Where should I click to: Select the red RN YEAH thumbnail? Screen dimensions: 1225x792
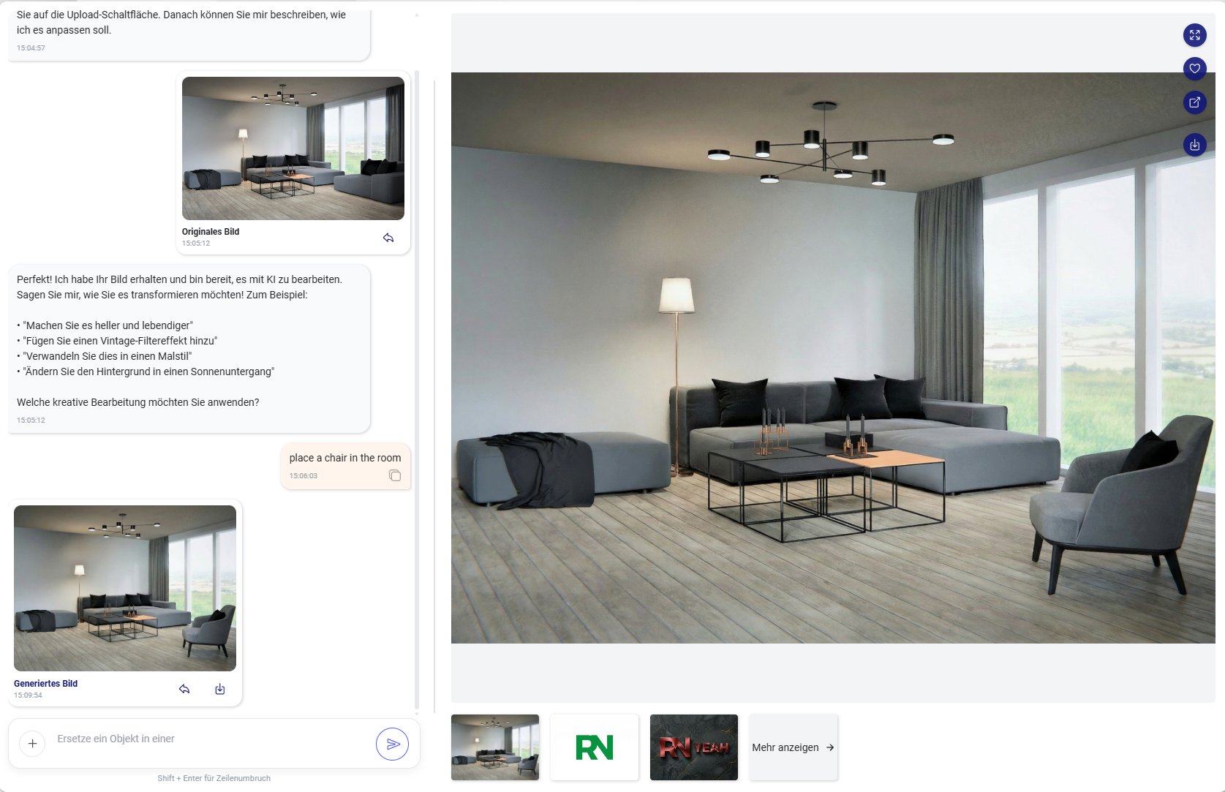(x=694, y=747)
